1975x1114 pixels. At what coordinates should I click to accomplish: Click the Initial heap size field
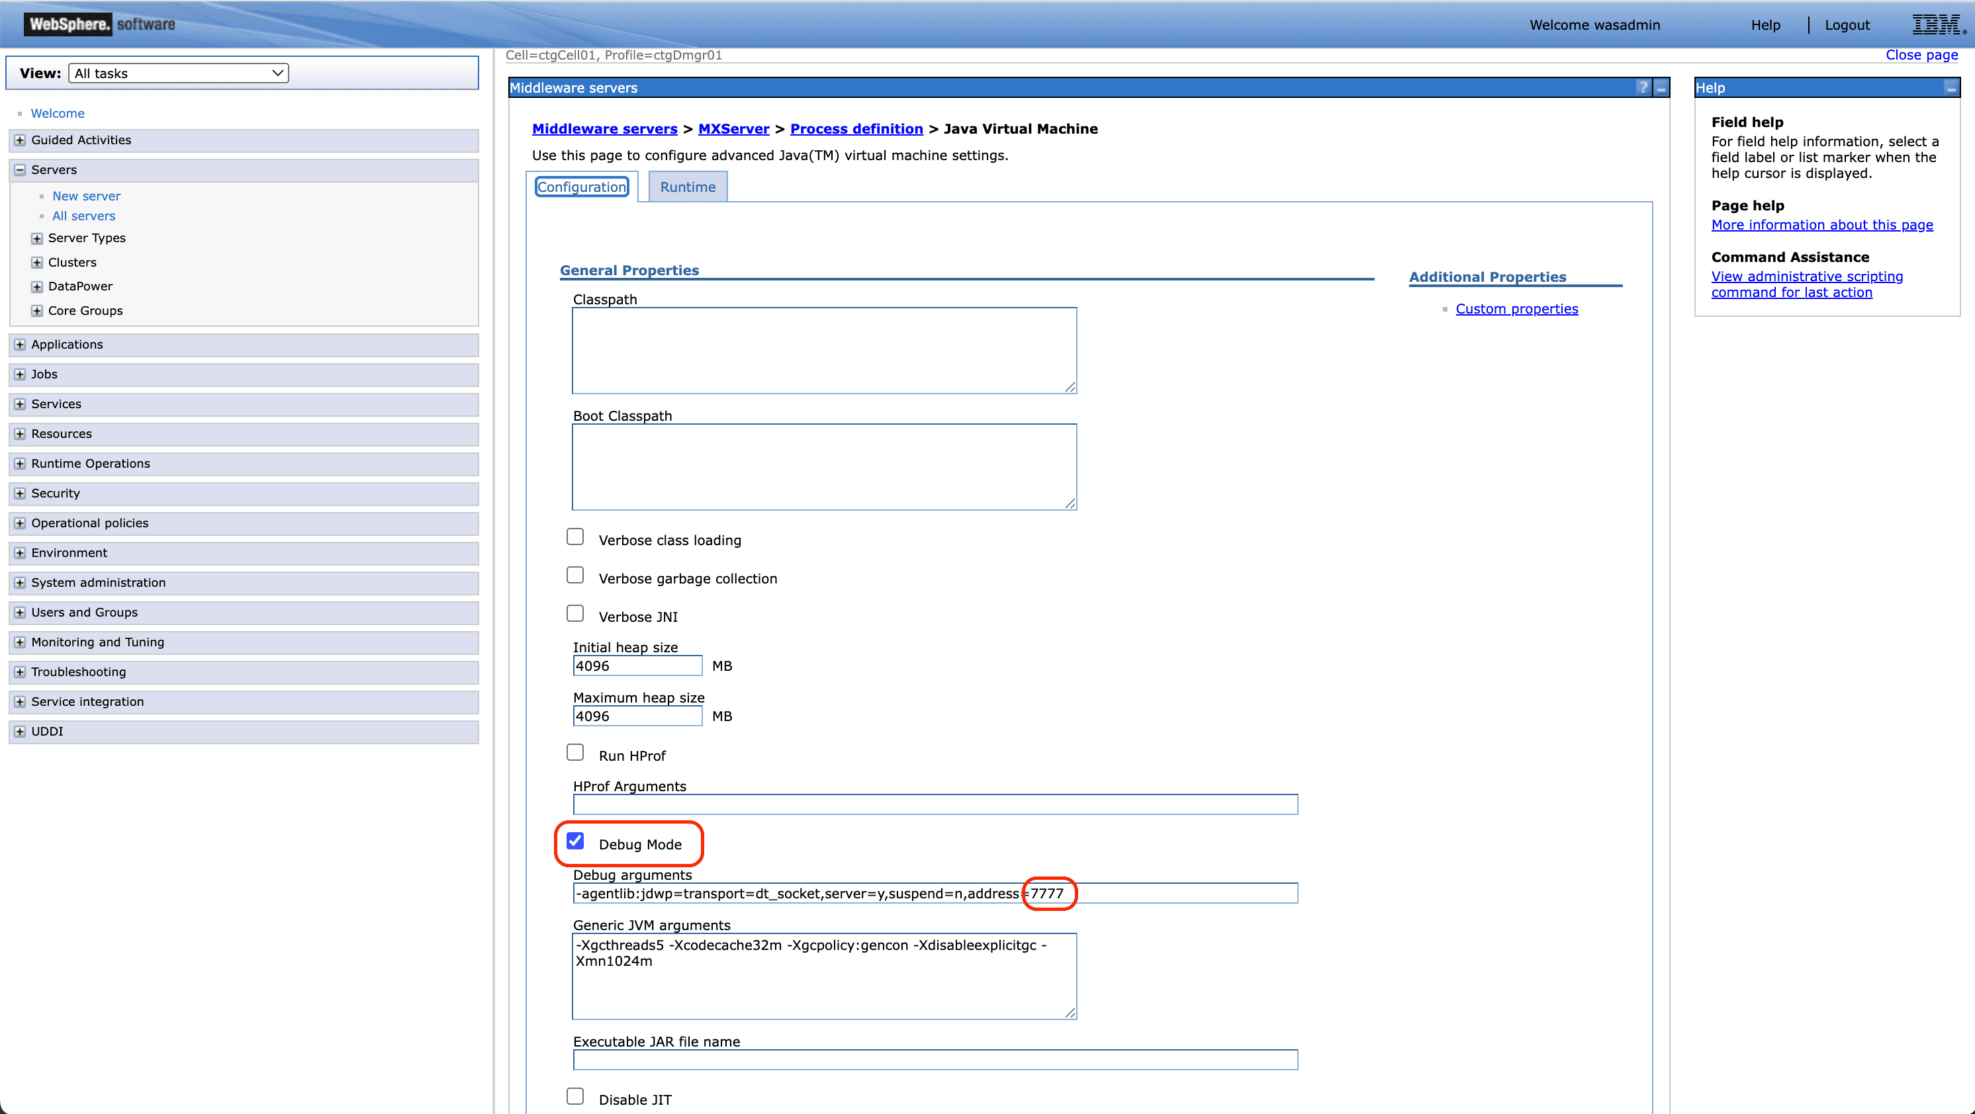[637, 665]
